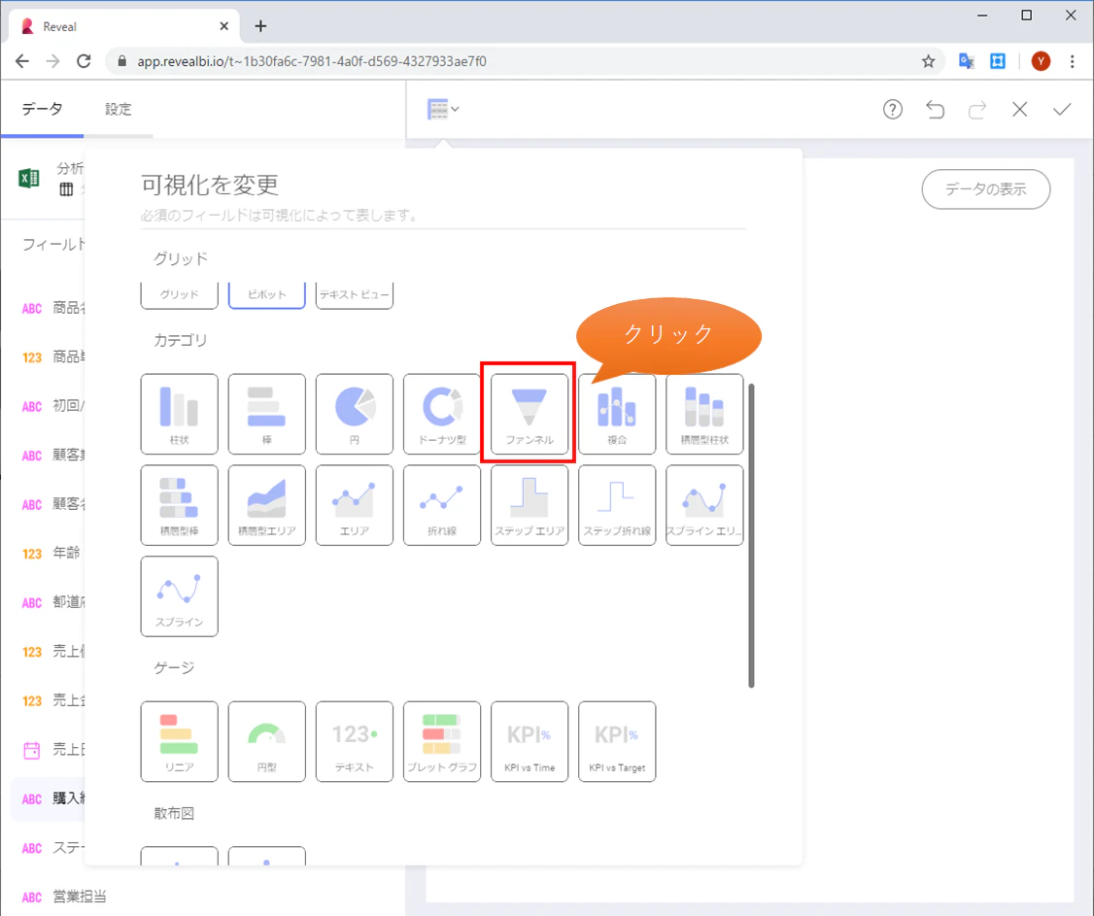Choose the スプライン エリア spline area chart
The height and width of the screenshot is (916, 1094).
coord(704,505)
